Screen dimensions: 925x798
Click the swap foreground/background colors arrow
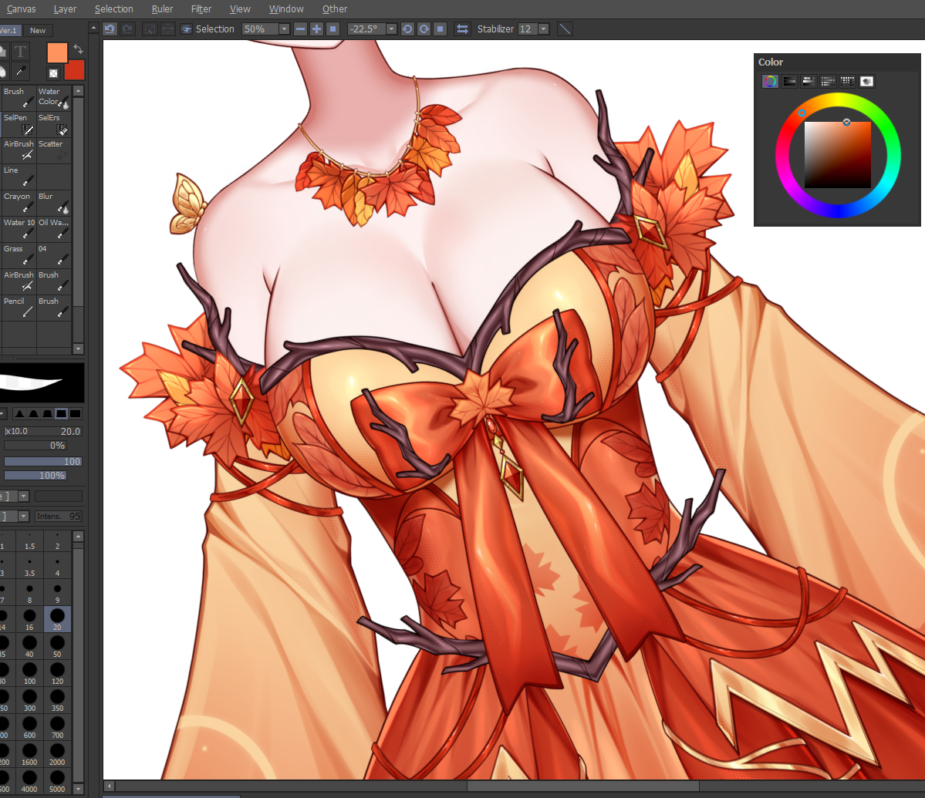pyautogui.click(x=78, y=49)
